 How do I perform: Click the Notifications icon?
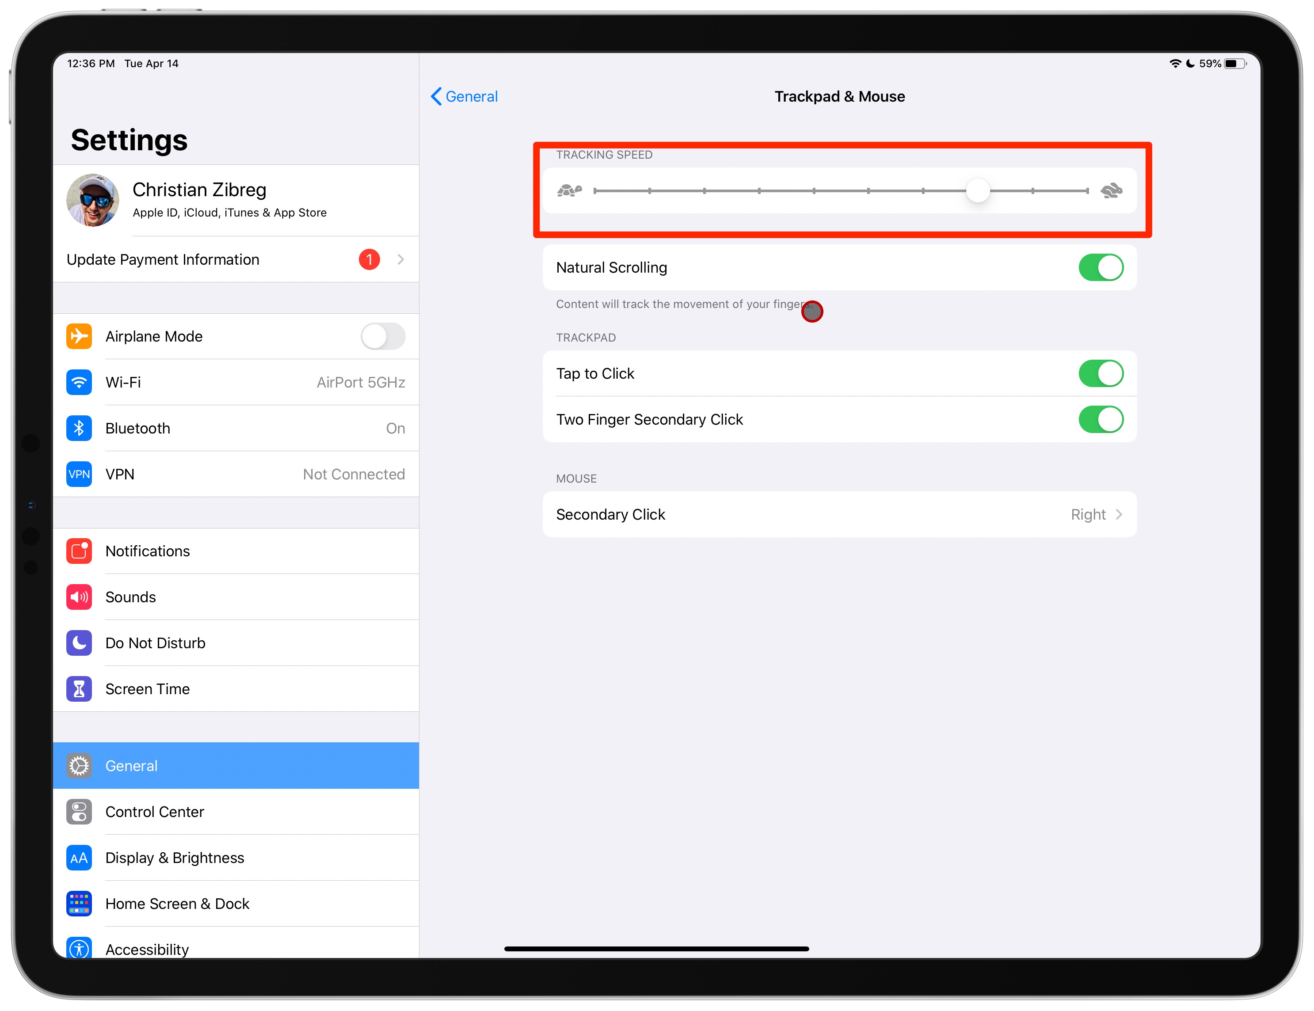pyautogui.click(x=81, y=550)
